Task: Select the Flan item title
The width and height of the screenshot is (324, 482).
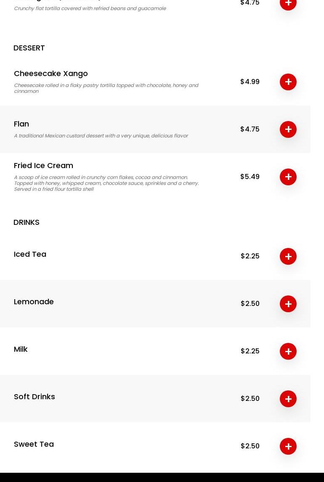Action: pyautogui.click(x=21, y=124)
